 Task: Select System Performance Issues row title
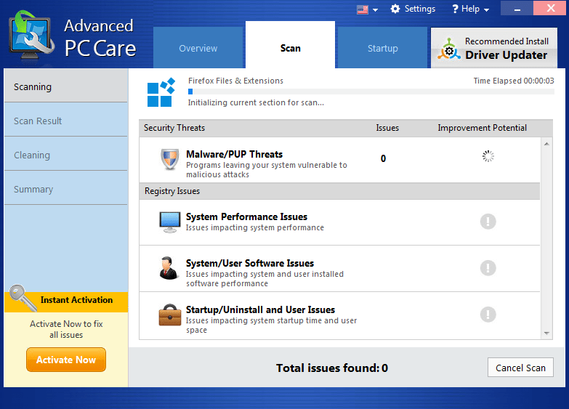tap(247, 216)
